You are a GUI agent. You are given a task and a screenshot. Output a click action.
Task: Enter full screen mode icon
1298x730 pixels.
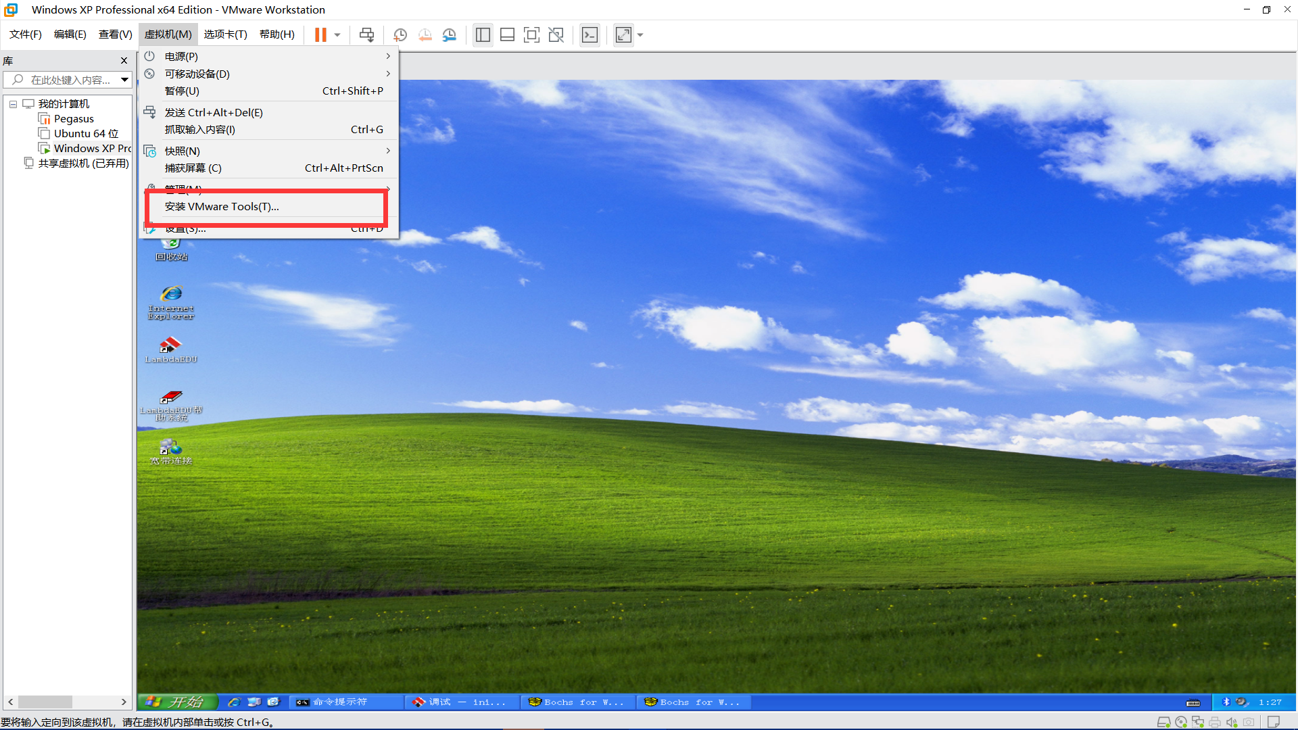pyautogui.click(x=531, y=34)
